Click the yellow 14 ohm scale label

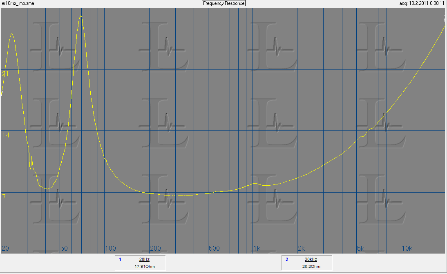(x=5, y=135)
